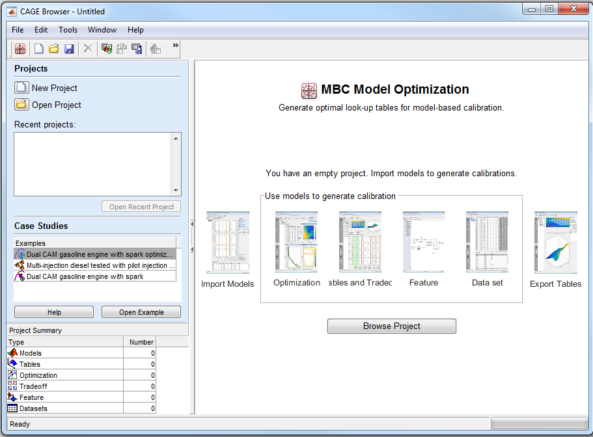Select Dual CAM gasoline engine with spark optimiz example

[x=95, y=254]
